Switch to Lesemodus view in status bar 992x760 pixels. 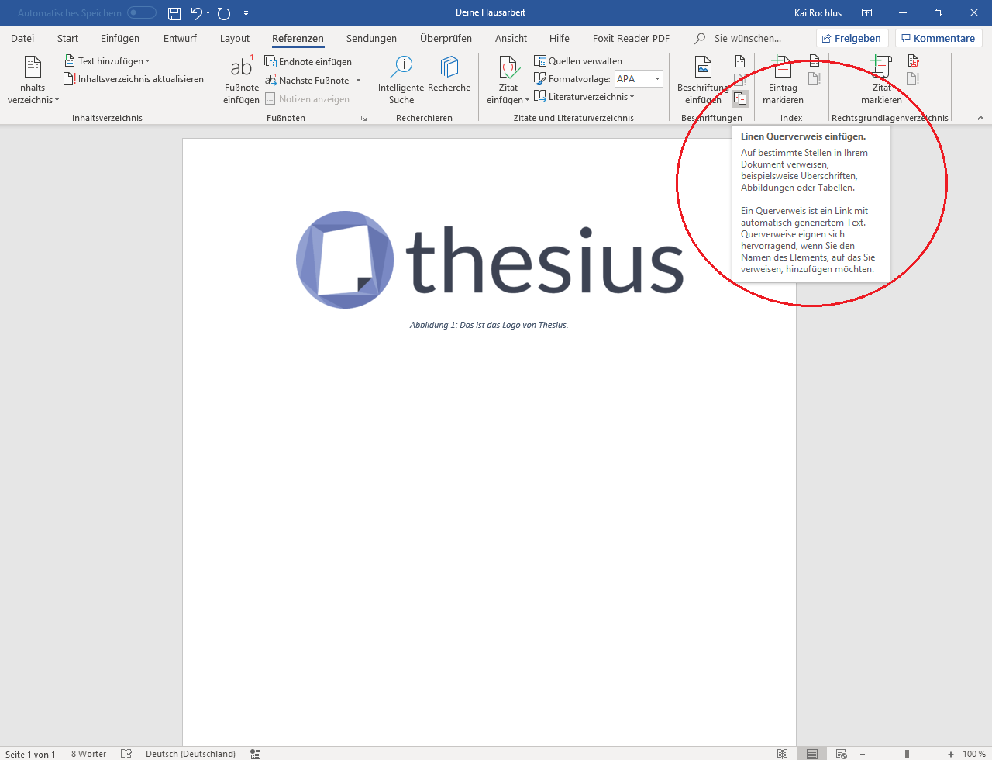pos(783,754)
